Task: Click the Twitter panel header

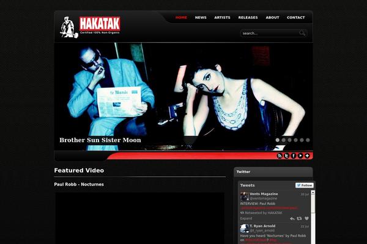Action: point(273,172)
